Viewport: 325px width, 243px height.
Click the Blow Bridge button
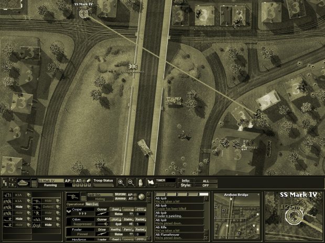pyautogui.click(x=166, y=185)
